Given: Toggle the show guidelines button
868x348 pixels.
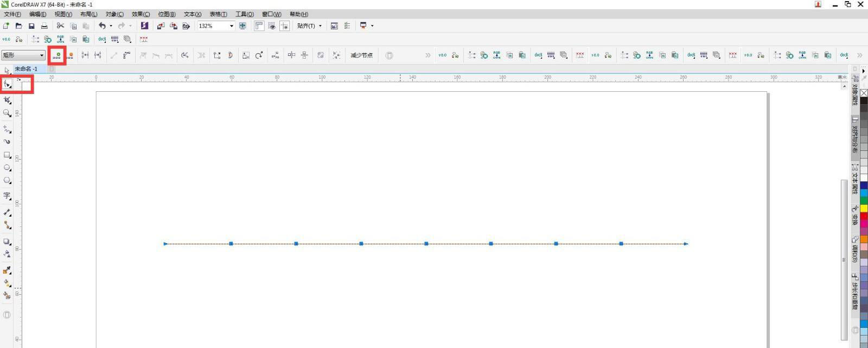Looking at the screenshot, I should tap(284, 26).
